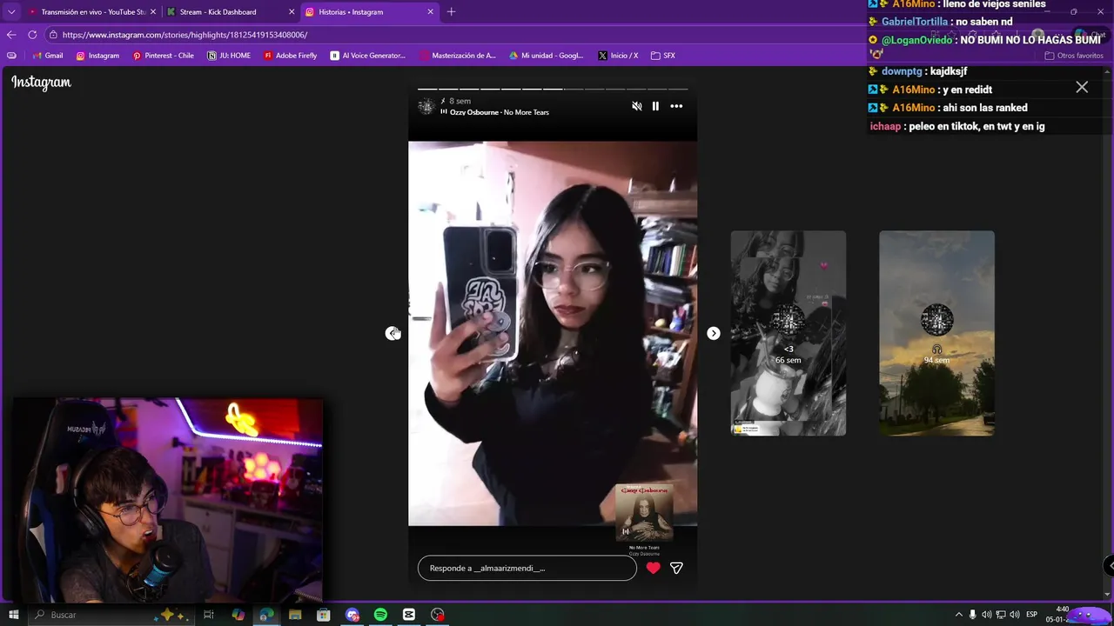Open CapCut from the taskbar
The image size is (1114, 626).
click(409, 615)
